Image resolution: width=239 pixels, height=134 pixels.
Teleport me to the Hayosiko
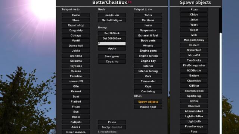[x=76, y=66]
